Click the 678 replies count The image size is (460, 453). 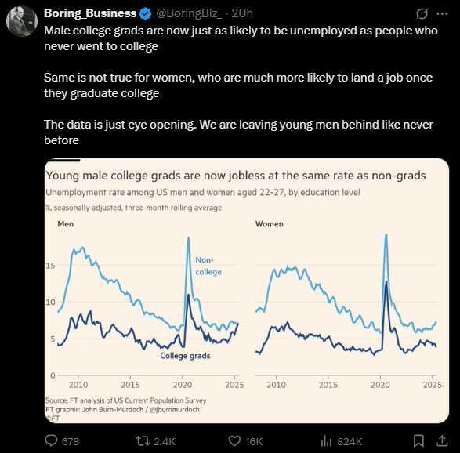tap(71, 441)
